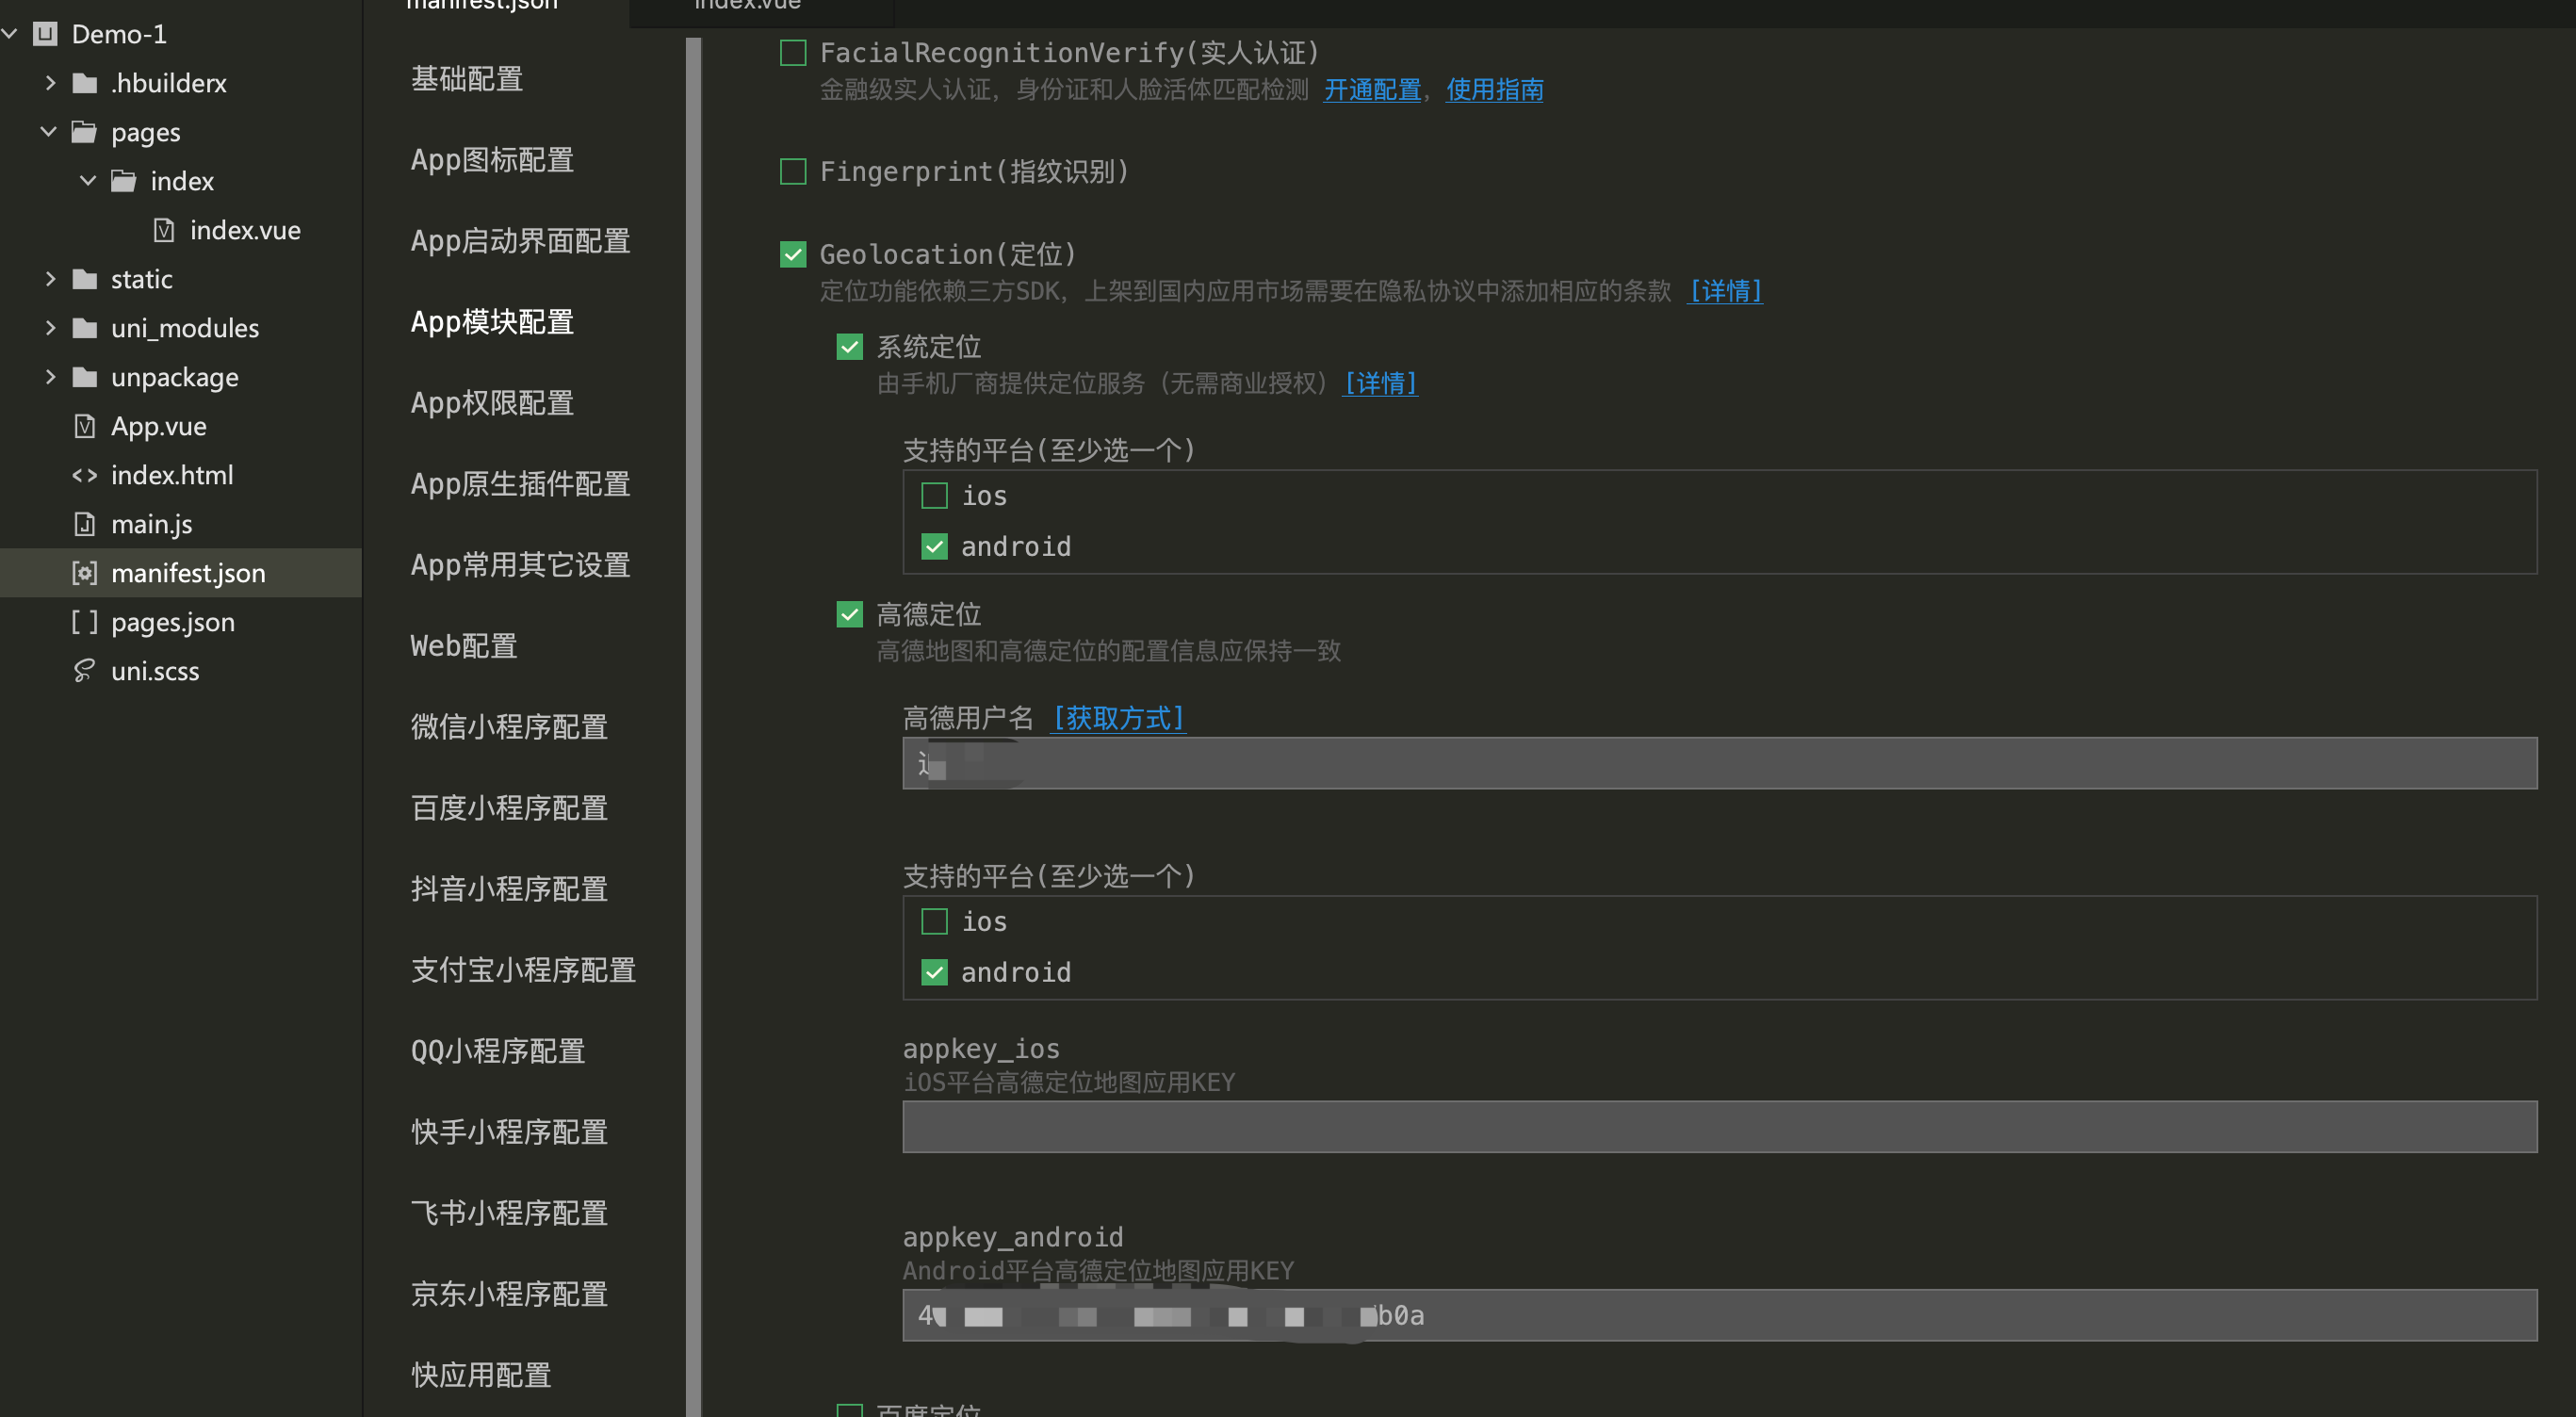Expand the .hbuilderx folder

point(50,83)
